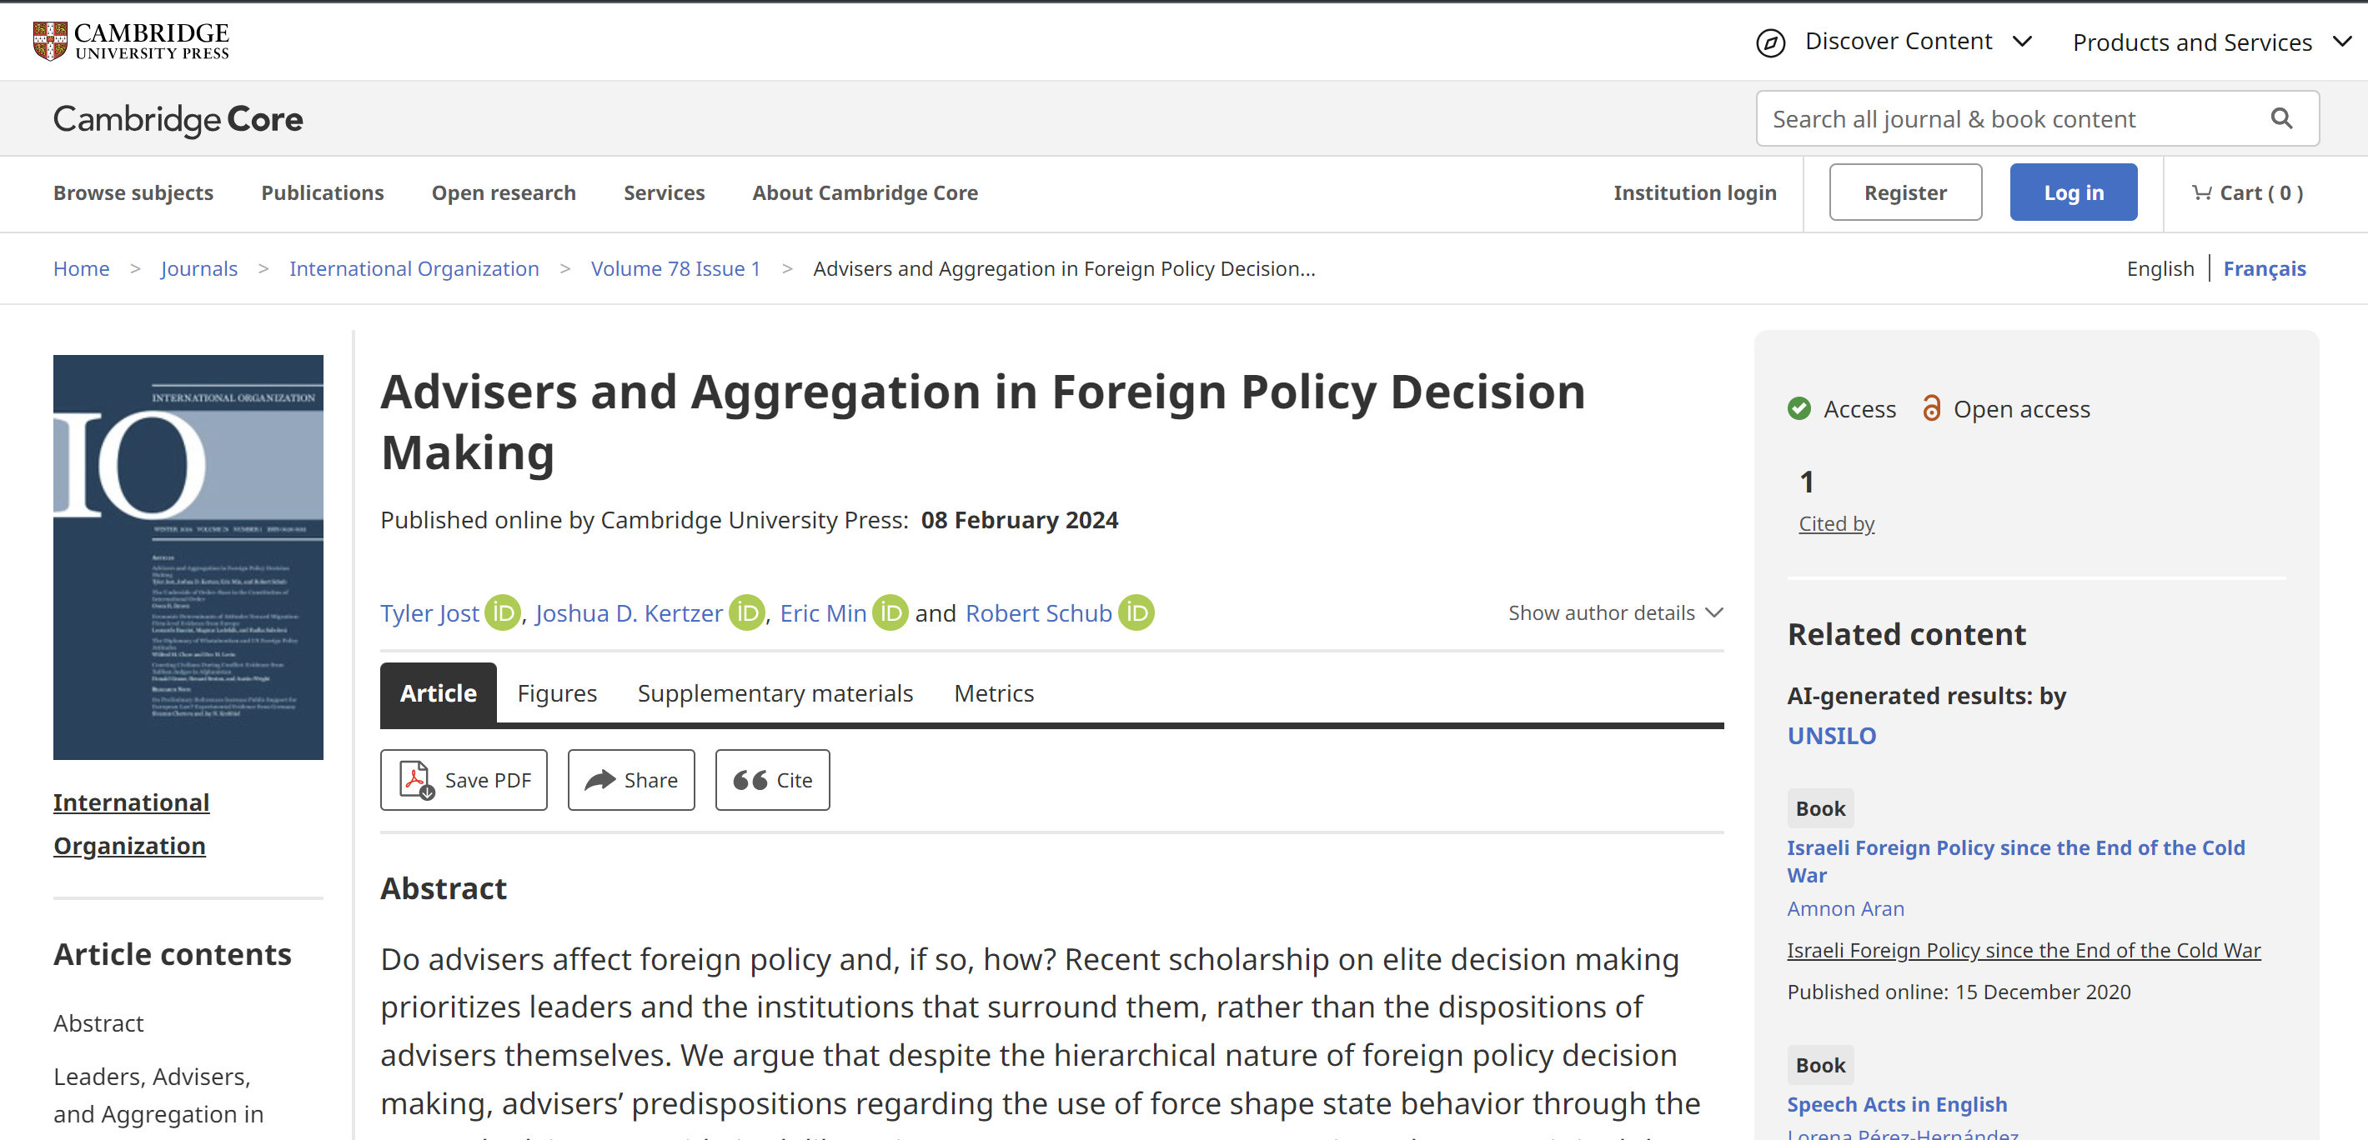Screen dimensions: 2368x1140
Task: Open Robert Schub's ORCID iD icon
Action: point(1136,612)
